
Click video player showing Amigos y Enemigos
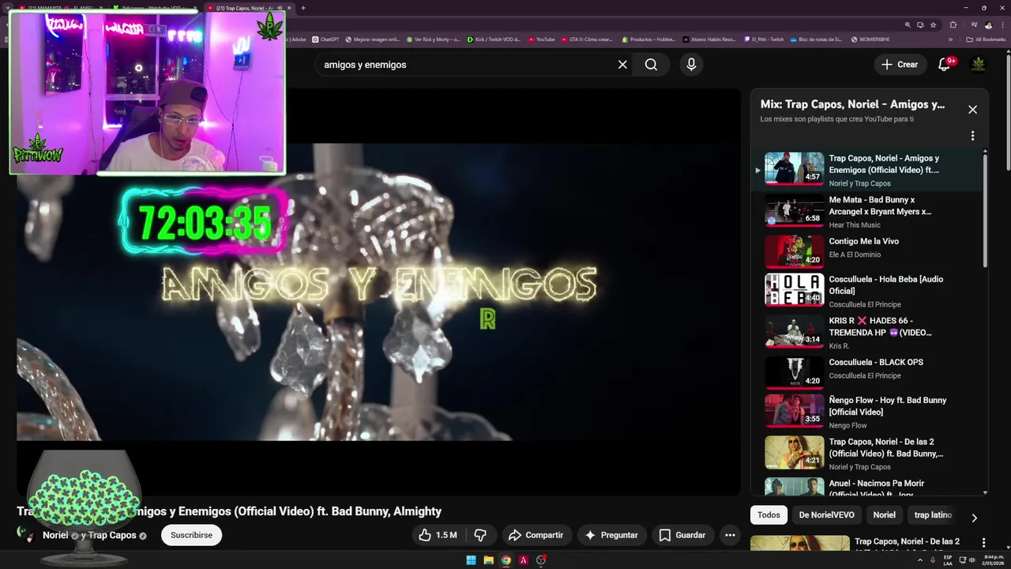pos(378,292)
